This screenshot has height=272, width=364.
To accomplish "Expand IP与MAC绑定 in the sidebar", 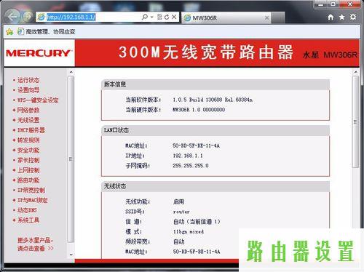I will point(33,200).
